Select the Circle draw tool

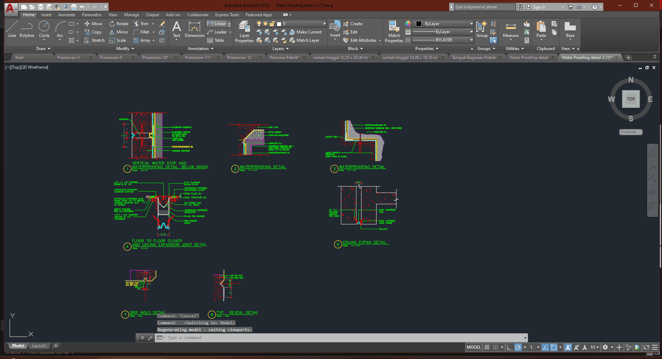(44, 29)
